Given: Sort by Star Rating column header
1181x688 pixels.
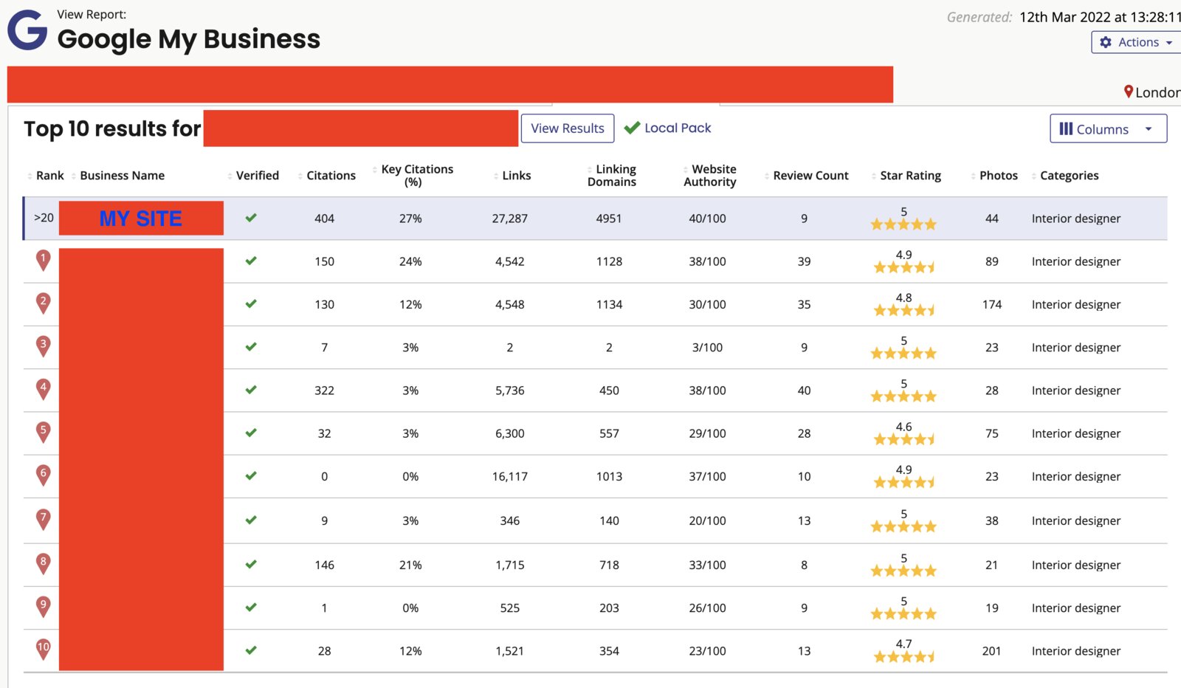Looking at the screenshot, I should 910,176.
